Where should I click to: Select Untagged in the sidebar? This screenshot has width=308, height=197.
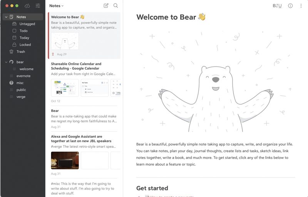pyautogui.click(x=27, y=24)
